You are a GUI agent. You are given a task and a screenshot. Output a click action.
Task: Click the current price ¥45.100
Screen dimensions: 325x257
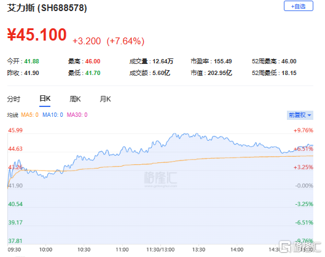click(x=37, y=34)
